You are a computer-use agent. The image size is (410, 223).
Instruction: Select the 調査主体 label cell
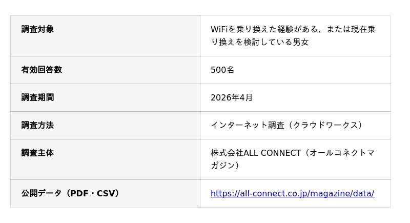37,153
